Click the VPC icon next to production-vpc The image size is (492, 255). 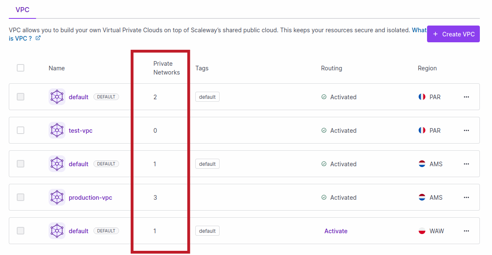[57, 197]
